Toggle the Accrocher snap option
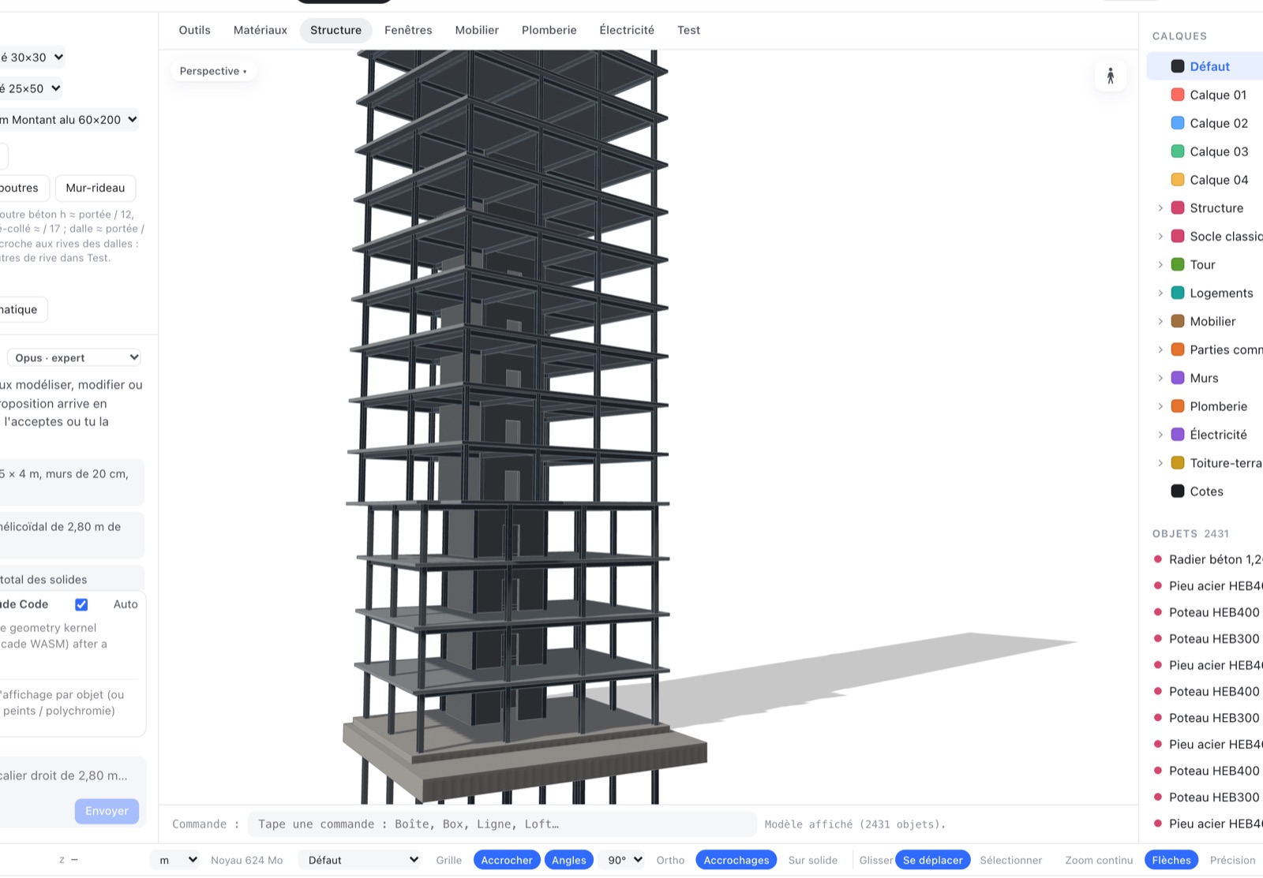 coord(507,860)
